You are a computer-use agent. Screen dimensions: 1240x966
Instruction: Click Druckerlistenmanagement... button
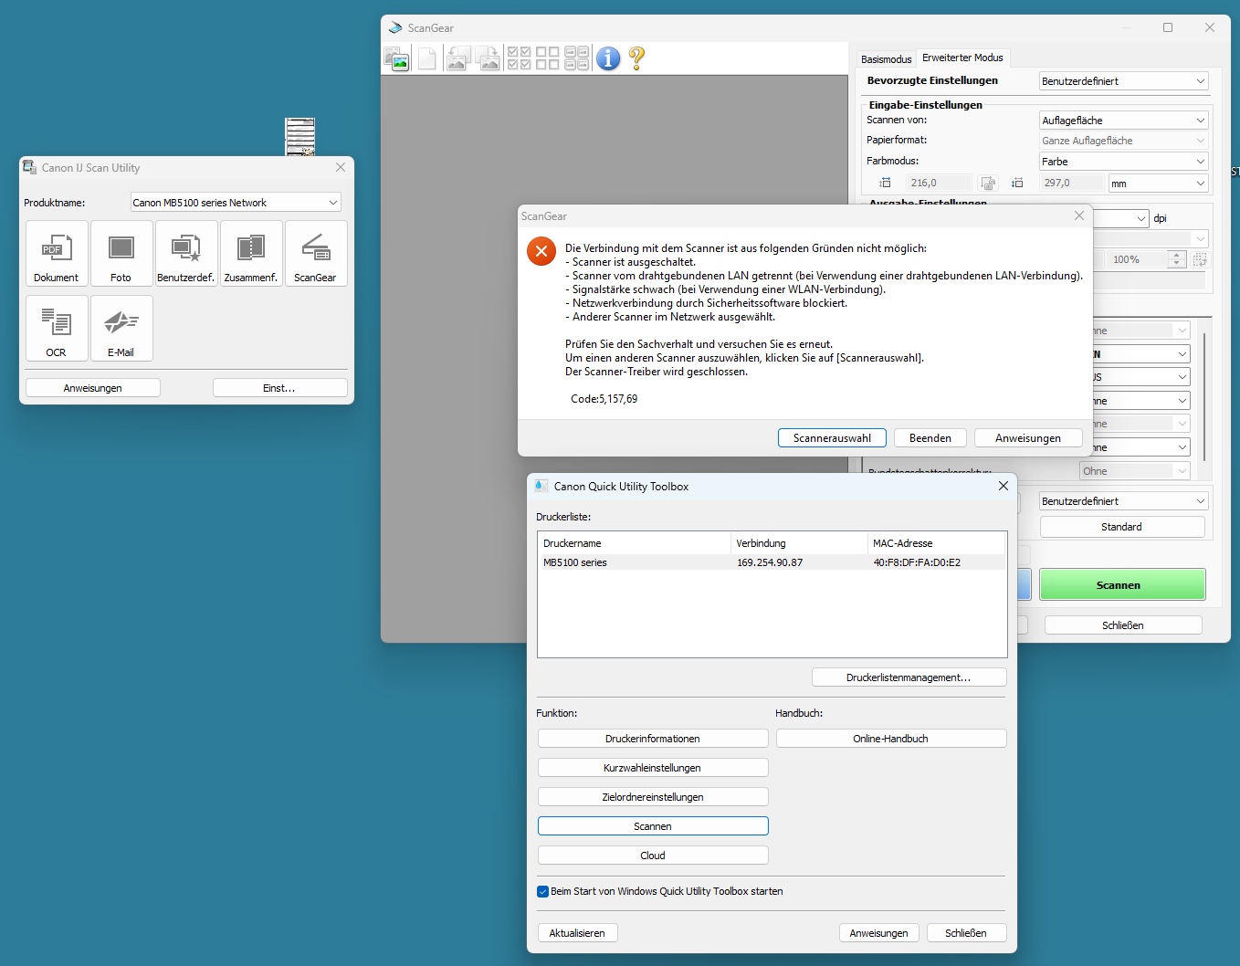tap(909, 677)
